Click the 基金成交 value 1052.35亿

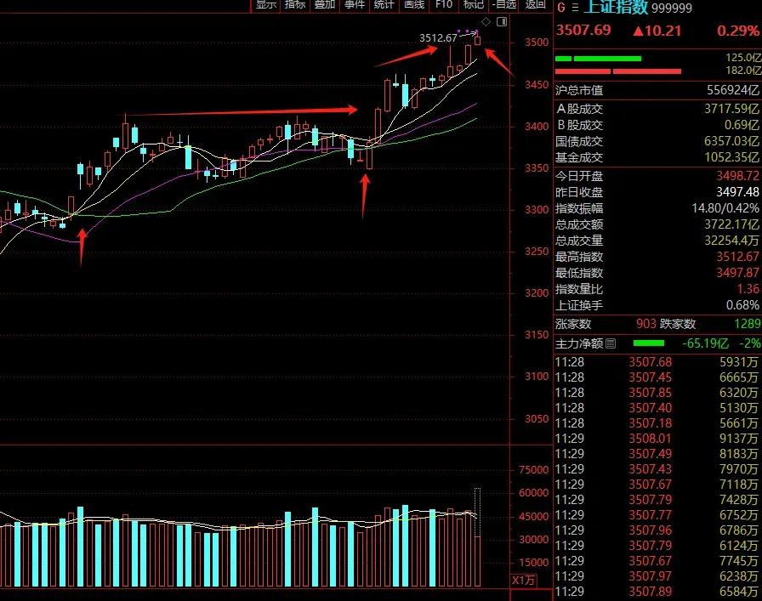pos(732,157)
